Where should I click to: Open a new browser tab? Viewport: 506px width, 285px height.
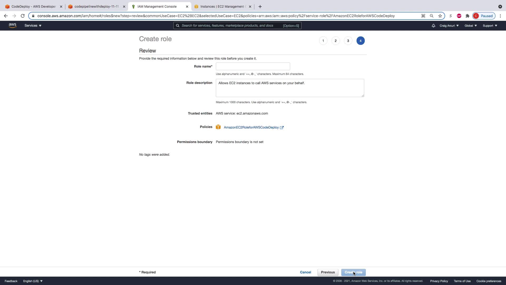point(260,7)
